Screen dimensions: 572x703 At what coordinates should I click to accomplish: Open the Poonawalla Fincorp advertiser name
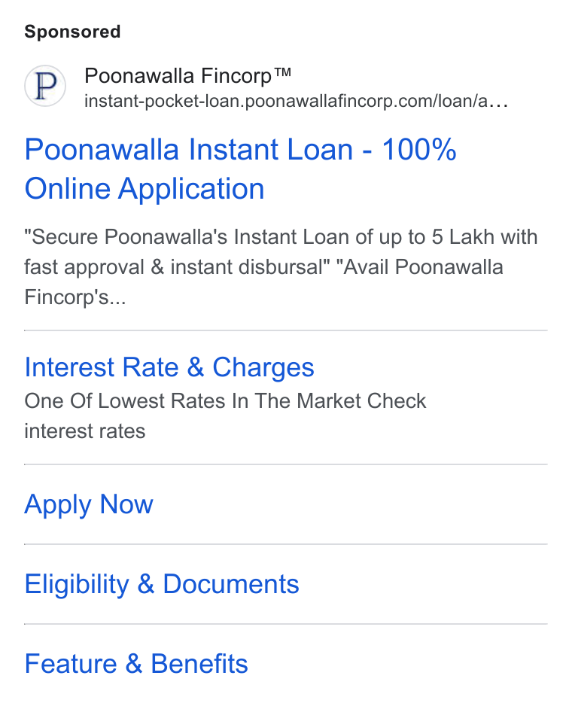click(188, 75)
